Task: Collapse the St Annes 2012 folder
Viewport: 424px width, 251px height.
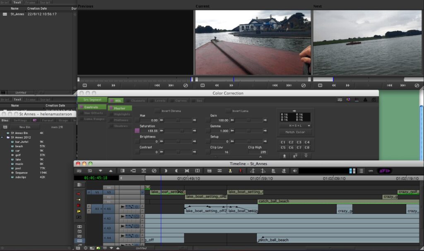Action: click(2, 137)
